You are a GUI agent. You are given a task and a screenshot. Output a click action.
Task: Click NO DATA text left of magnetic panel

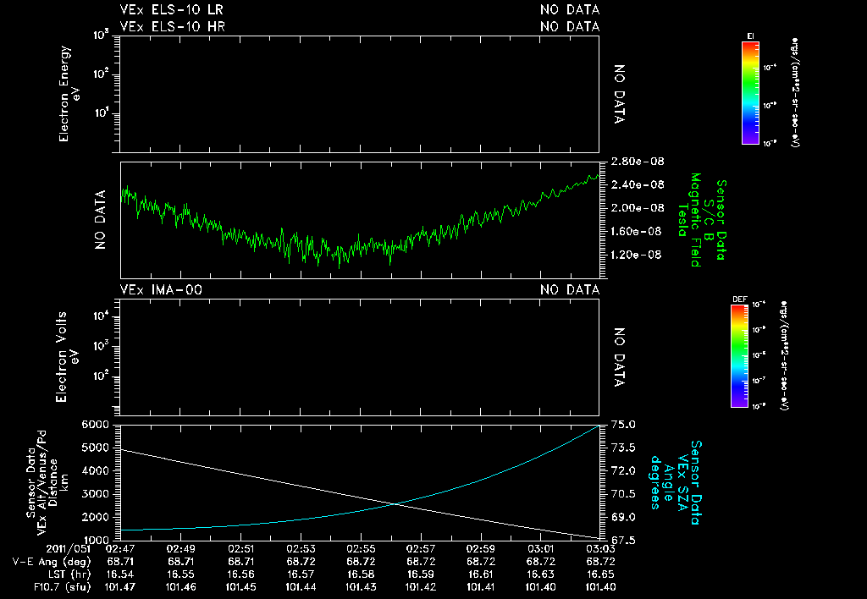click(x=100, y=220)
